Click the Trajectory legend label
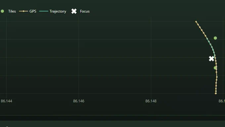Image resolution: width=225 pixels, height=127 pixels. [58, 11]
